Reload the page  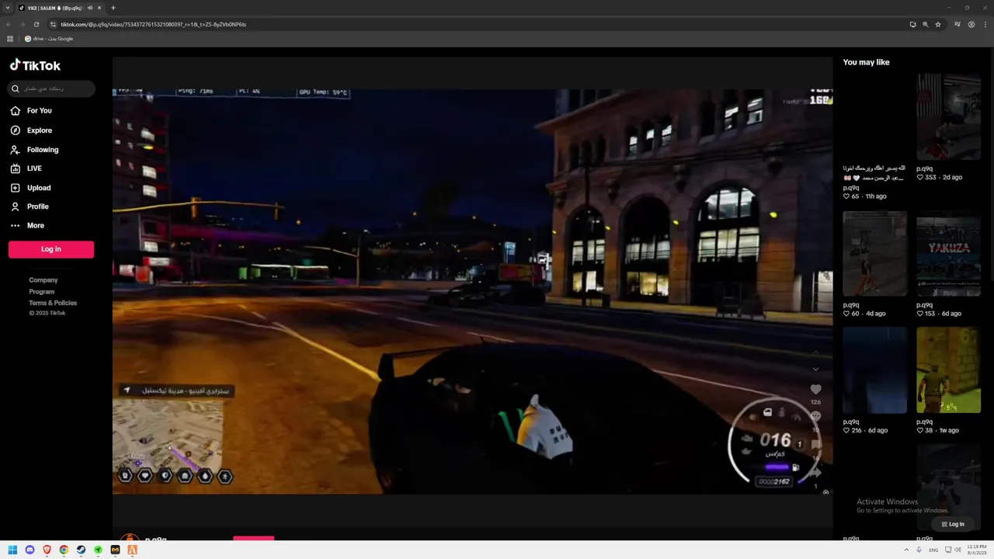[36, 24]
